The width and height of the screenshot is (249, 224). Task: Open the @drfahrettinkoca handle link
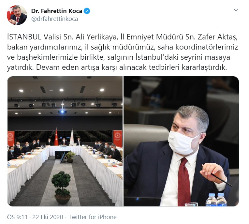pos(54,19)
